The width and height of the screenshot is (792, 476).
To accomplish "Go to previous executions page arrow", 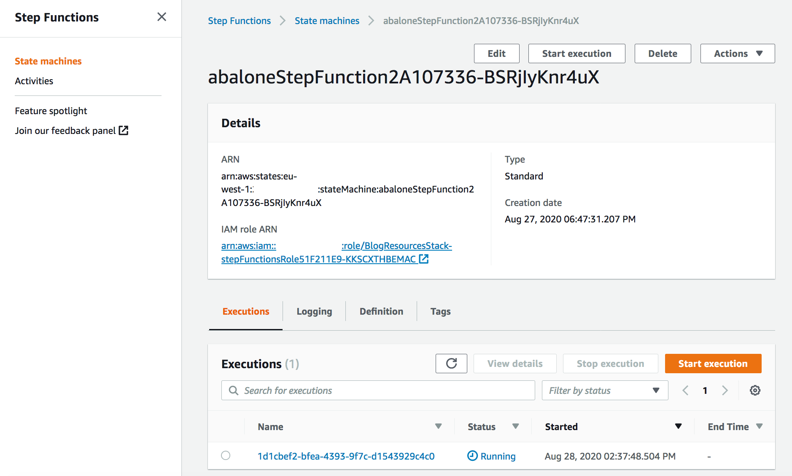I will [x=685, y=390].
